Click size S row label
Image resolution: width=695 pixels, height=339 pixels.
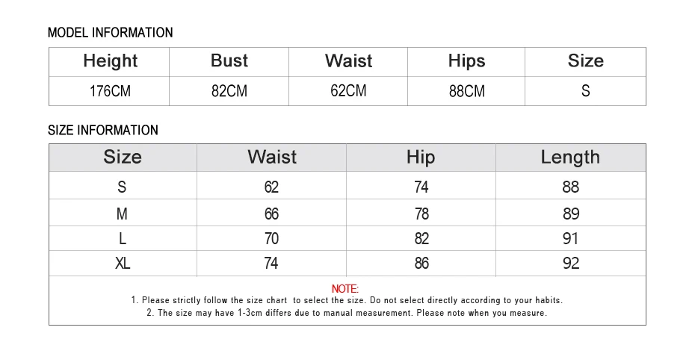[122, 187]
